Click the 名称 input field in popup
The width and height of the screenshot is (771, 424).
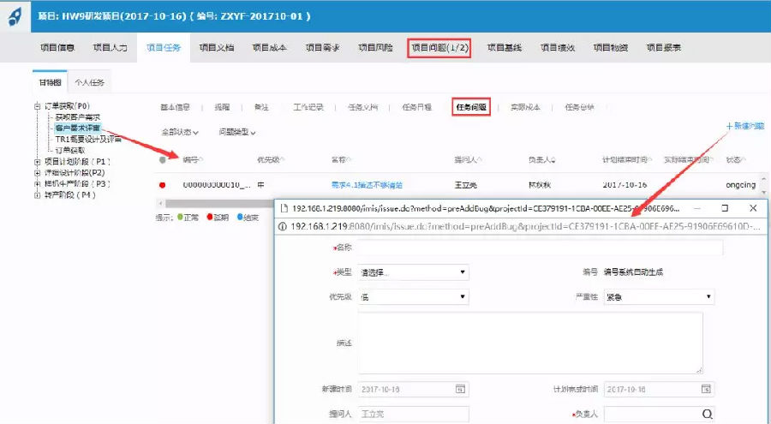(540, 248)
